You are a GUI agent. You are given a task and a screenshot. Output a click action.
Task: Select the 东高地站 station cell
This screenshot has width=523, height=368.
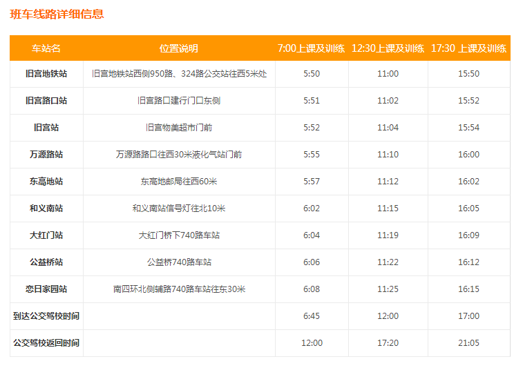[x=46, y=182]
